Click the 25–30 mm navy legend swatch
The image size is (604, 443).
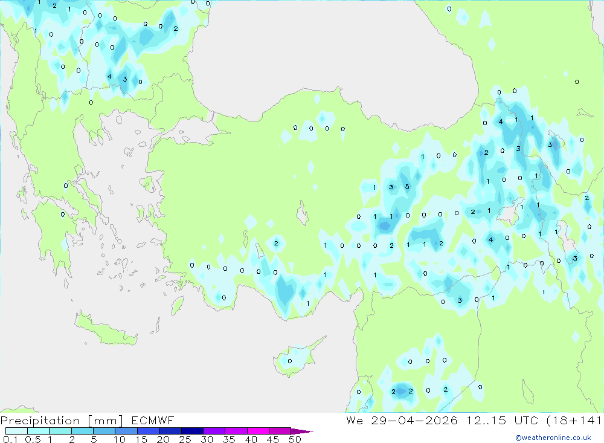[192, 431]
